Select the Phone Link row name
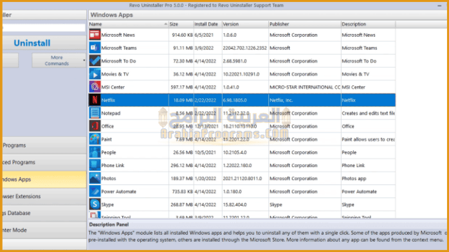The image size is (449, 252). [x=113, y=165]
